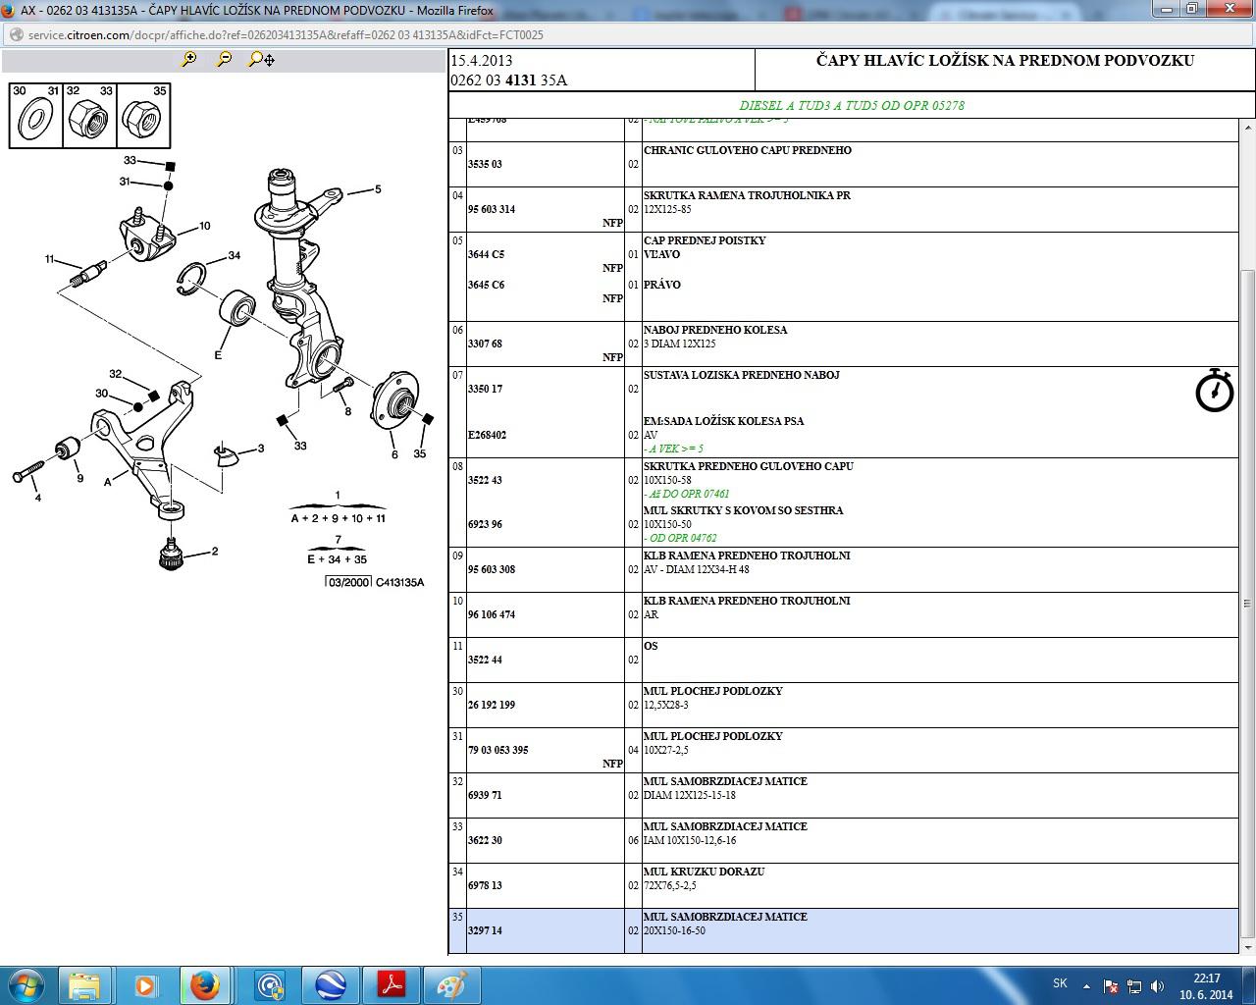Open the Windows Start menu
1256x1005 pixels.
coord(26,984)
